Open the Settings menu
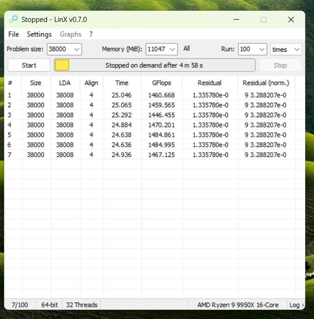314x319 pixels. click(x=39, y=34)
